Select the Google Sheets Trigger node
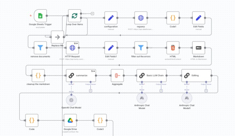This screenshot has height=136, width=235. [x=40, y=16]
